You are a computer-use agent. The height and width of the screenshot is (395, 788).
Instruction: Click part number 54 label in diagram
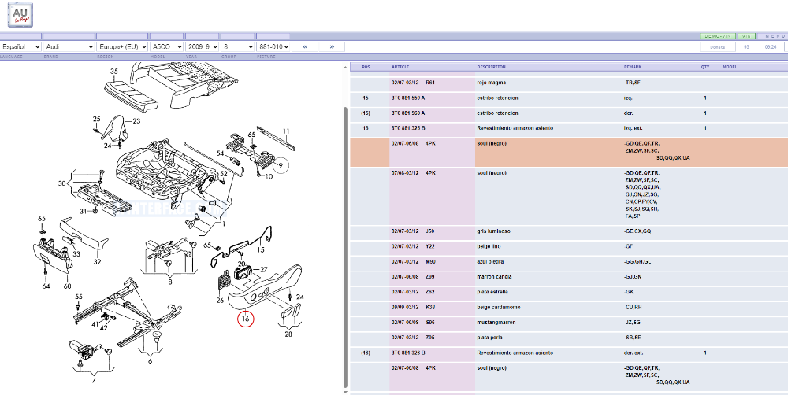(220, 153)
